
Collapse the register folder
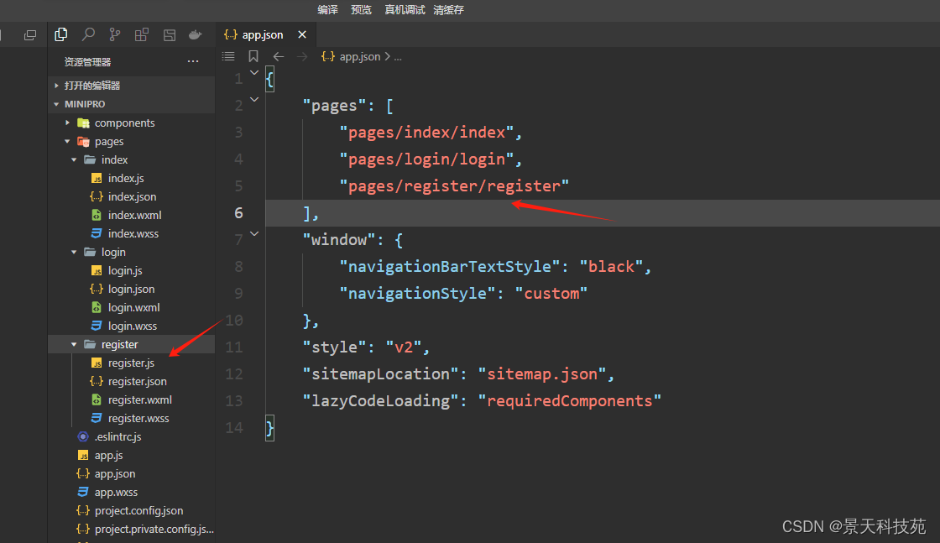(74, 345)
